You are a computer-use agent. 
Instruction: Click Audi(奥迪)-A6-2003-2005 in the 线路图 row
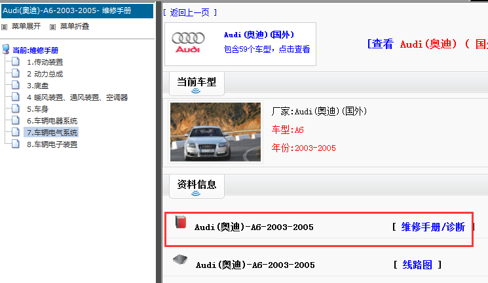coord(255,265)
